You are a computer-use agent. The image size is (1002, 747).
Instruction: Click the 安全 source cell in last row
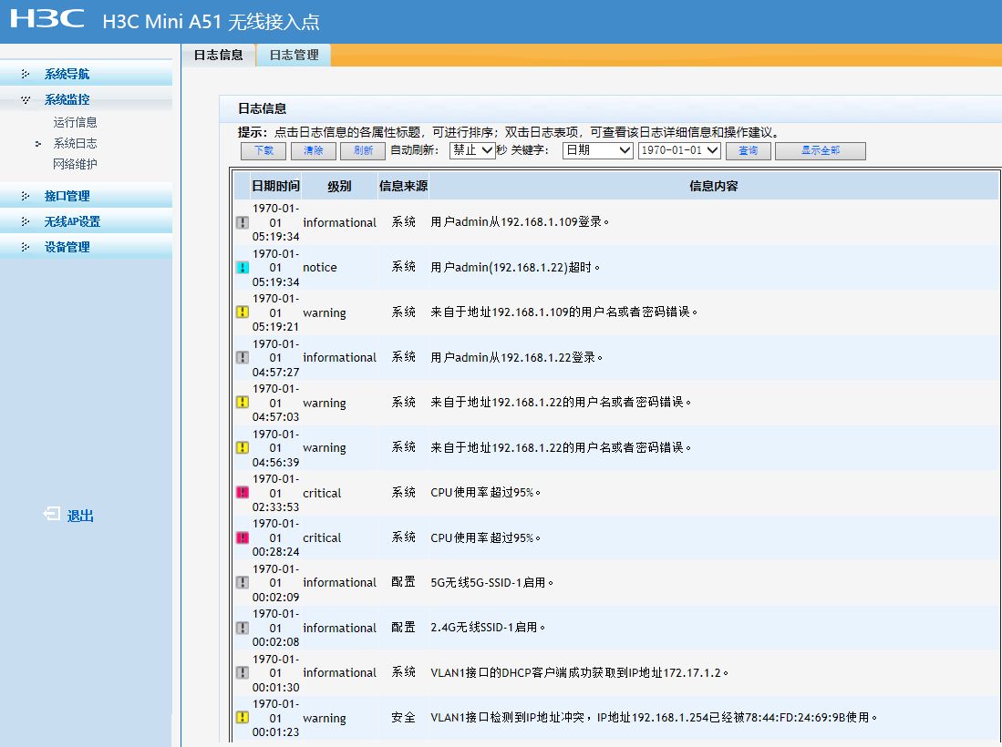tap(403, 718)
